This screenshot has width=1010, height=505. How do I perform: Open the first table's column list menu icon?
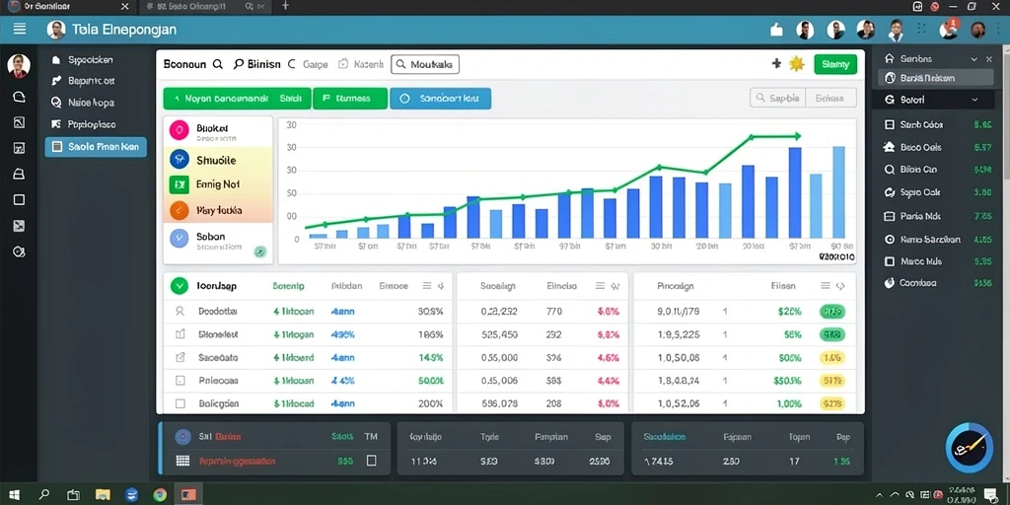(426, 286)
